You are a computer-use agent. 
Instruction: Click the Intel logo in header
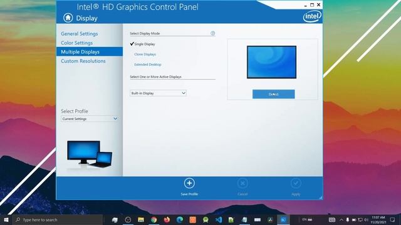312,16
